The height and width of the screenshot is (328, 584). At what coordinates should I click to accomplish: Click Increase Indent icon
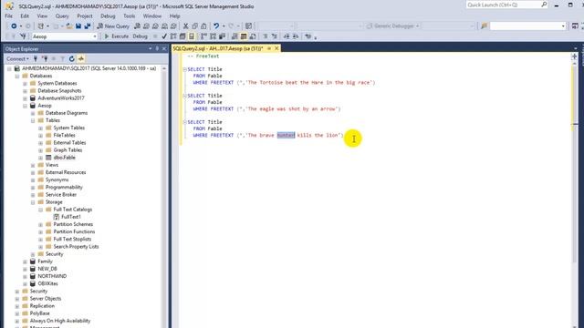[x=296, y=36]
